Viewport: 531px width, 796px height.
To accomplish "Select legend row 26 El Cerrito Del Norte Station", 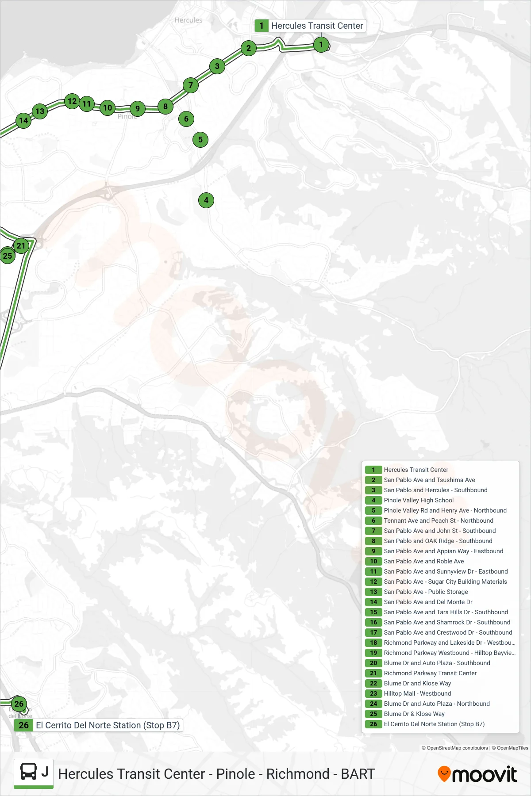I will coord(440,724).
